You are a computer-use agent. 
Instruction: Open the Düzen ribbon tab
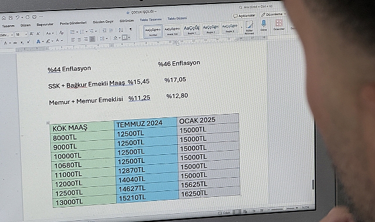click(x=25, y=25)
